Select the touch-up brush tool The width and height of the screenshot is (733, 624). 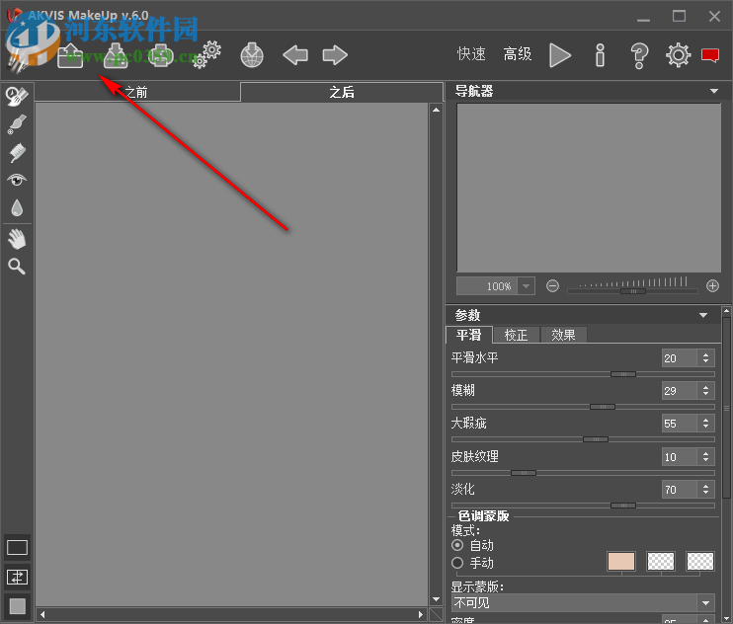17,124
